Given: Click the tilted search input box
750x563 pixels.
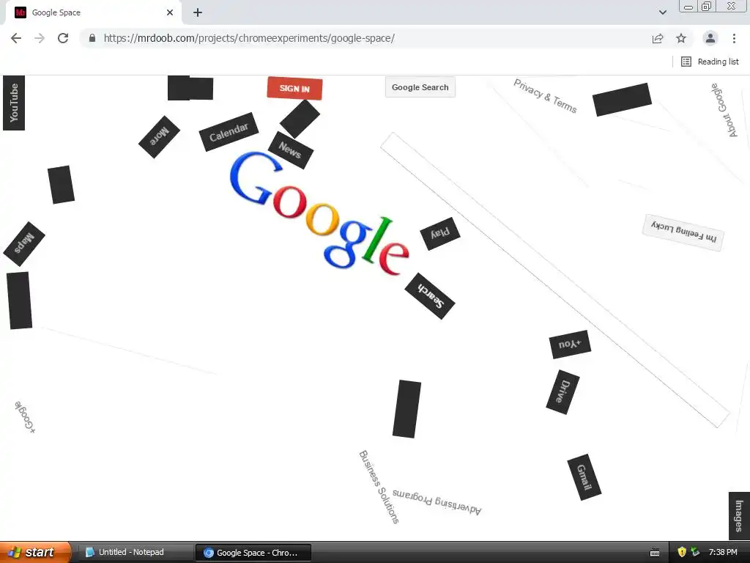Looking at the screenshot, I should click(555, 280).
